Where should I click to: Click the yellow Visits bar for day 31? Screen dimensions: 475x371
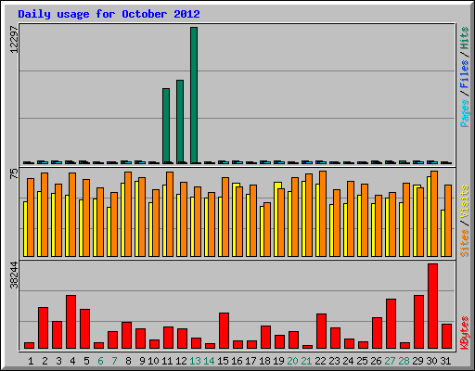(x=443, y=233)
